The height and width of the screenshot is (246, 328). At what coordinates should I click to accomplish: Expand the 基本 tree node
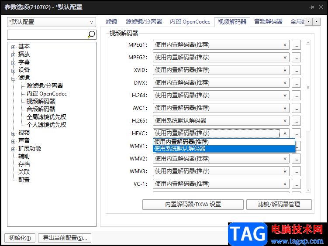click(13, 47)
